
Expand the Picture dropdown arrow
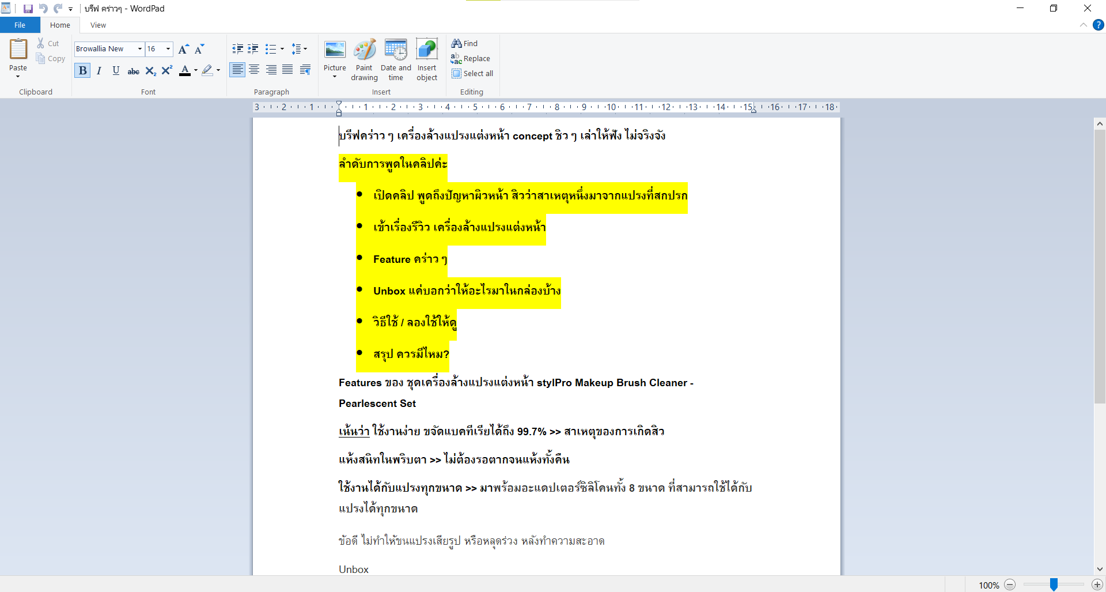coord(335,77)
